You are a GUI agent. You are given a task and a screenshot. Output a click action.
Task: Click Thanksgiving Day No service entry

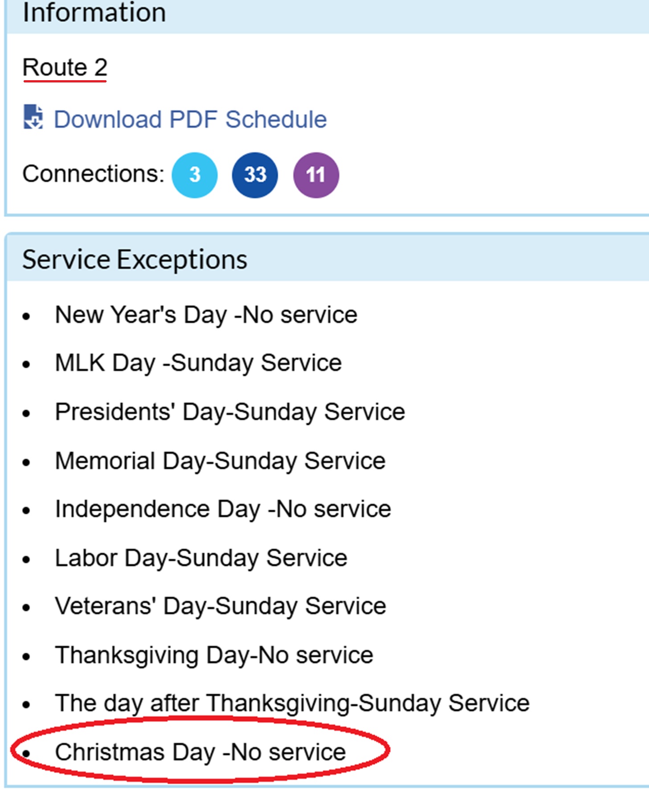point(214,655)
